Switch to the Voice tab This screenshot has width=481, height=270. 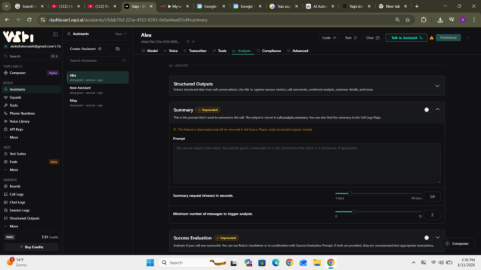170,51
